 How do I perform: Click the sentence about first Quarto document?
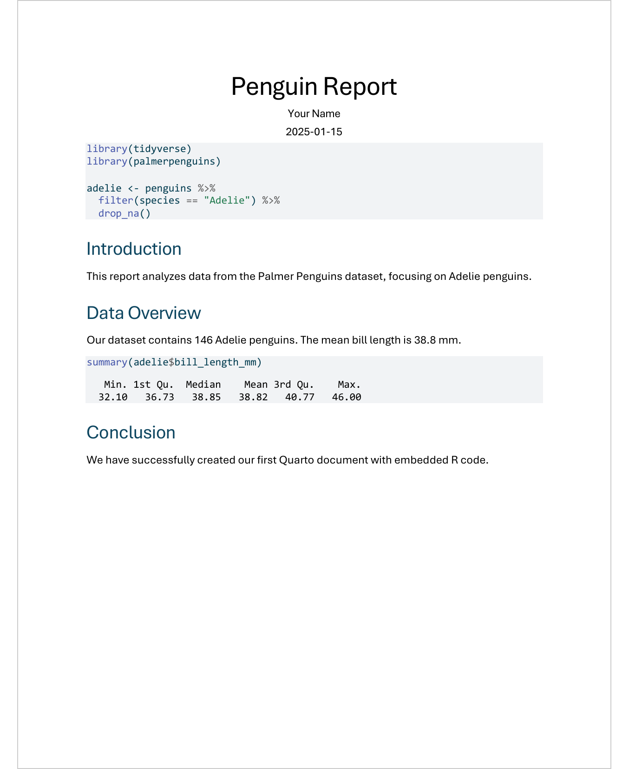tap(287, 460)
